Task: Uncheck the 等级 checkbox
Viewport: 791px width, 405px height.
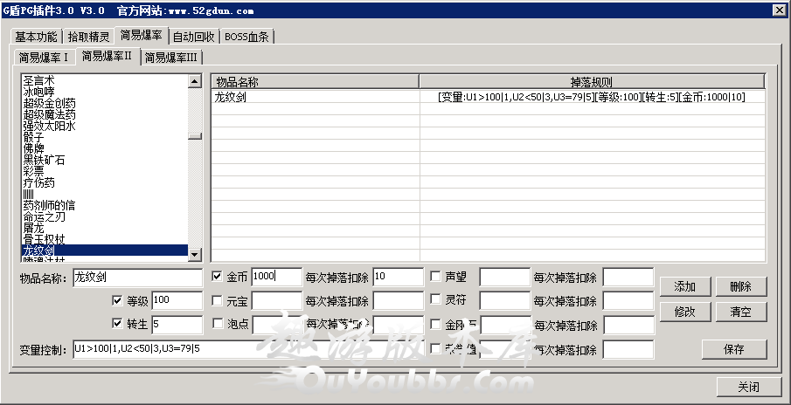Action: tap(118, 301)
